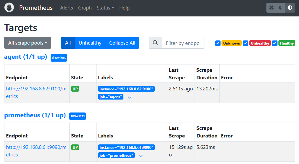Expand labels chevron for prometheus target
This screenshot has width=299, height=164.
click(x=141, y=155)
